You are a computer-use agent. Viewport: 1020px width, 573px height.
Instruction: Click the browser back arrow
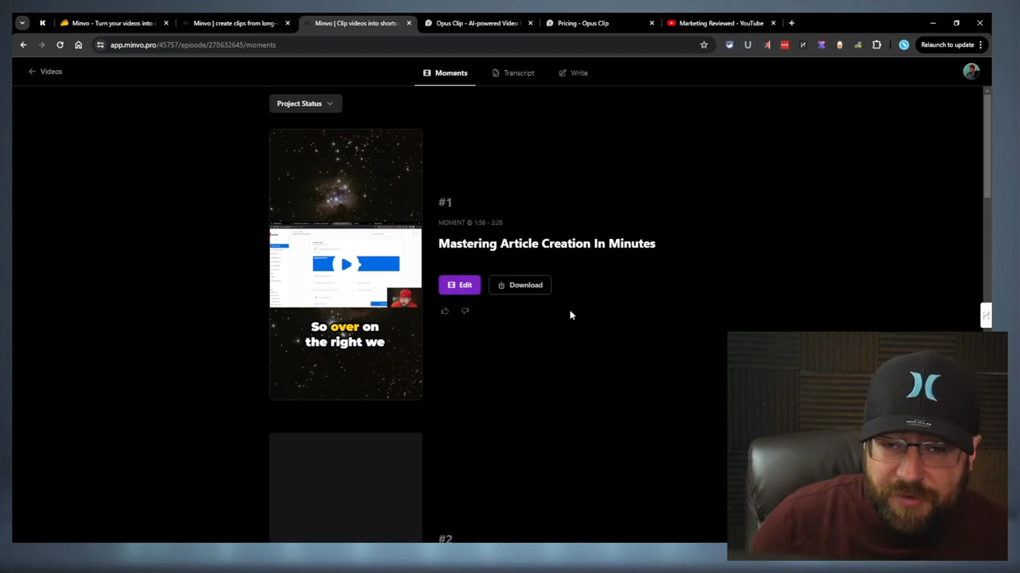click(x=23, y=45)
